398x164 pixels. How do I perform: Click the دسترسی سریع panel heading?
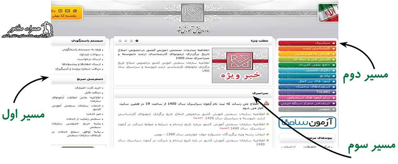(90, 79)
